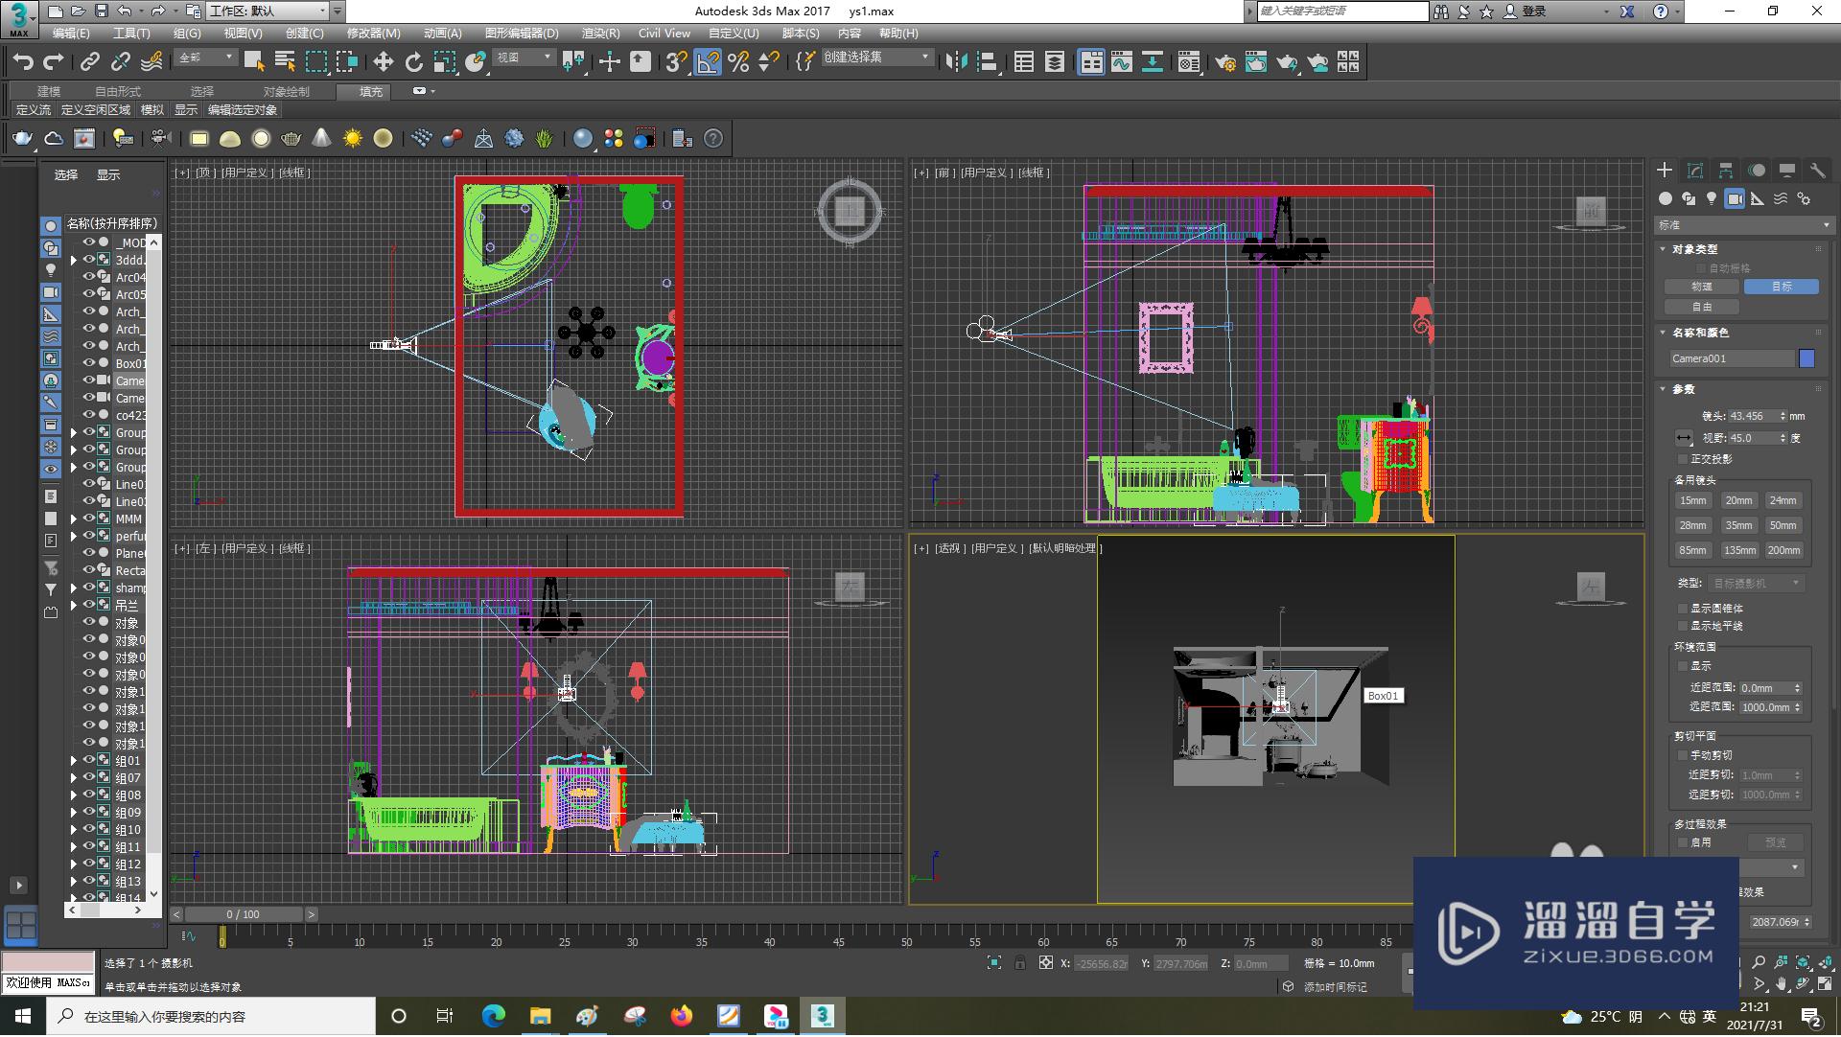Enable the 正交投影 checkbox

[1683, 459]
